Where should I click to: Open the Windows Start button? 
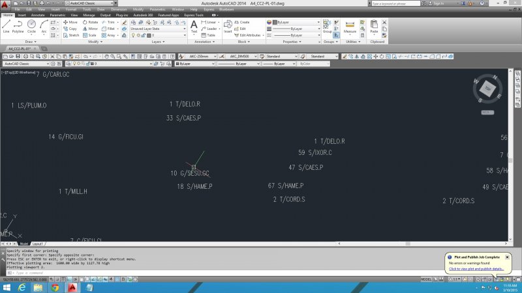point(7,287)
